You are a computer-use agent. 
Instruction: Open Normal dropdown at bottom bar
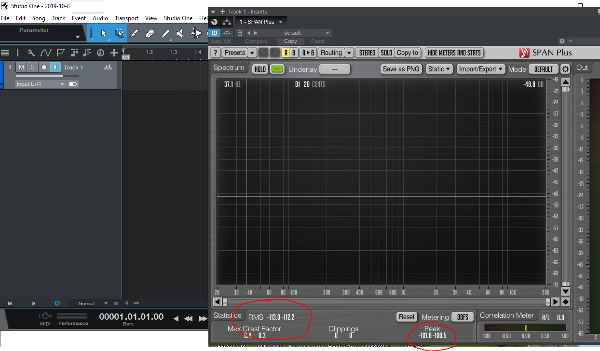(93, 303)
